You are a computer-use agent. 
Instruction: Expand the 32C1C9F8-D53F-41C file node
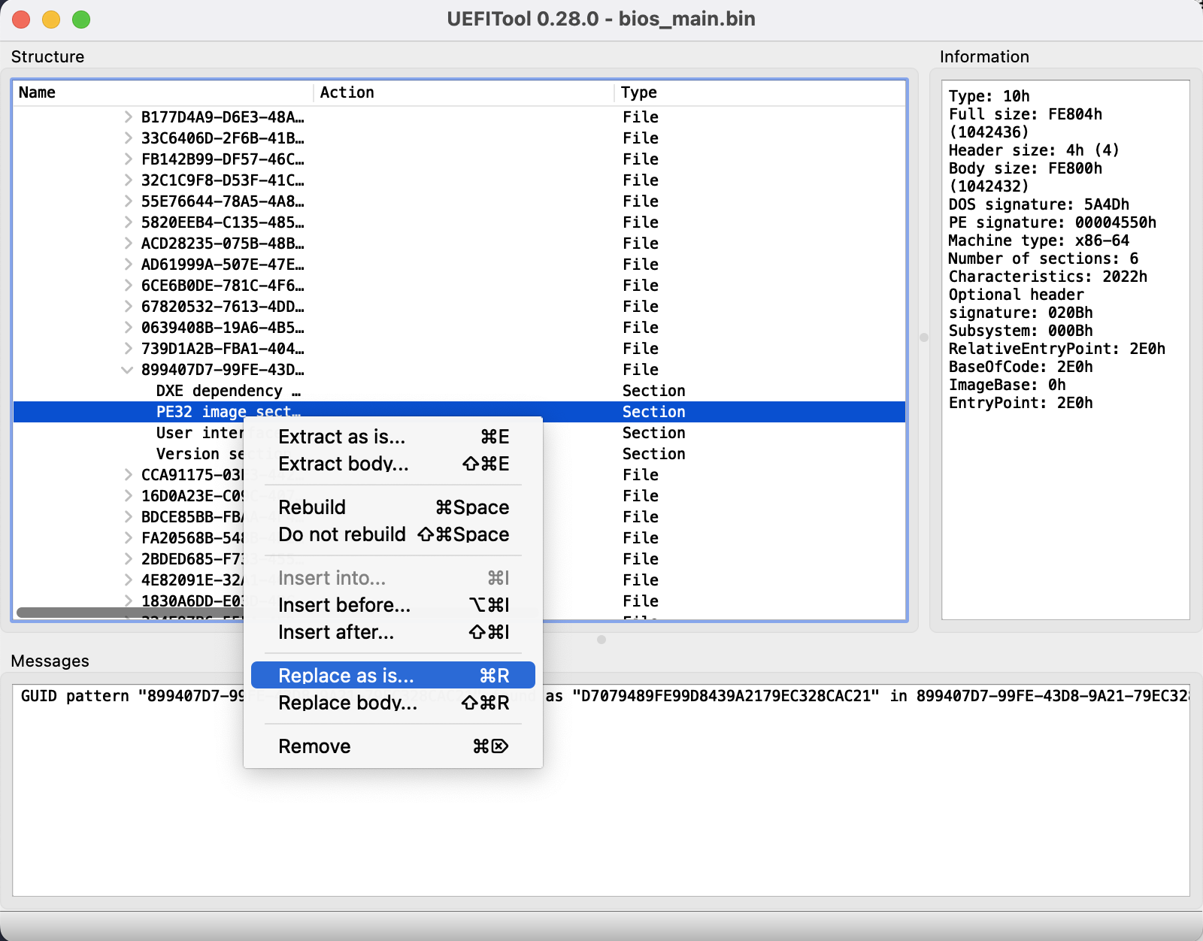[x=129, y=180]
